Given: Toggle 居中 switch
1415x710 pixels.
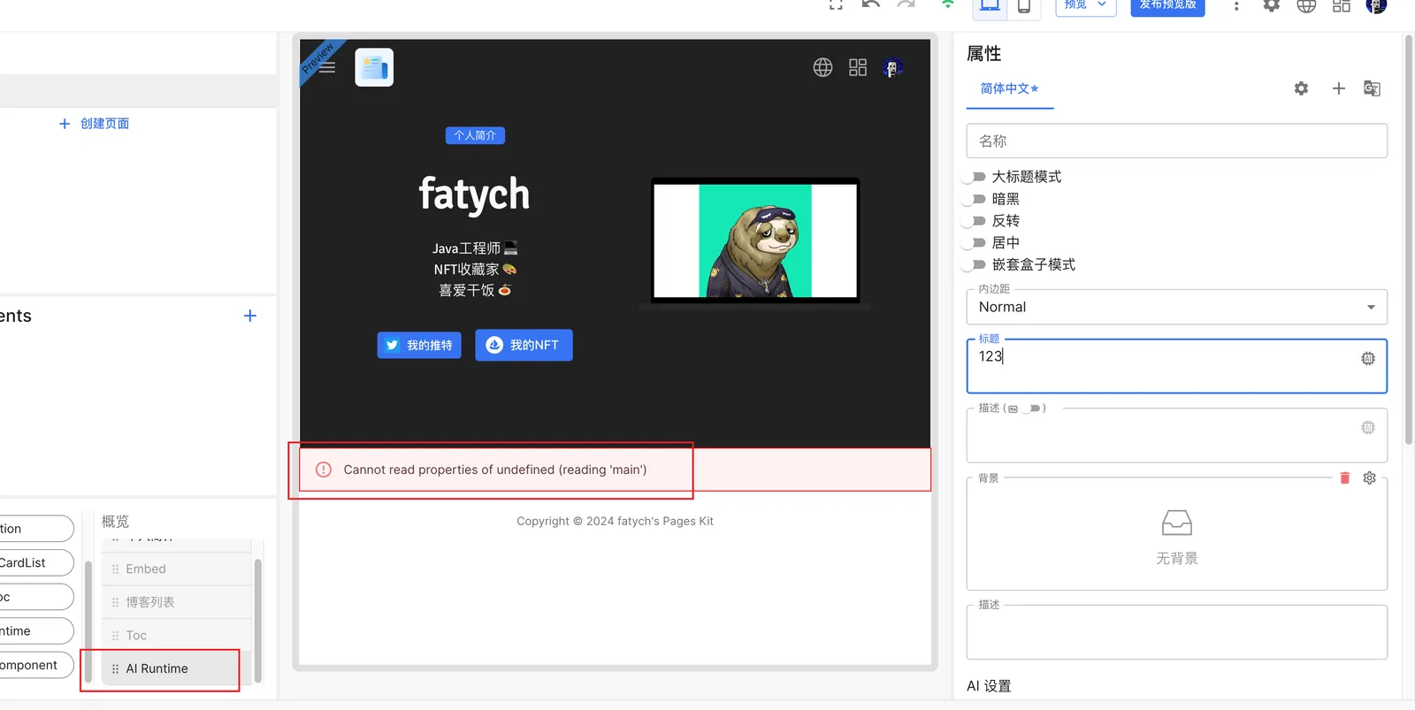Looking at the screenshot, I should point(974,242).
